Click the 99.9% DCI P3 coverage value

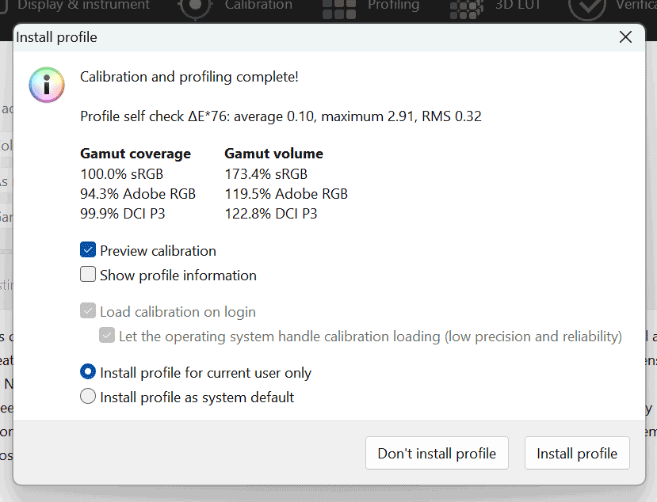(x=122, y=214)
